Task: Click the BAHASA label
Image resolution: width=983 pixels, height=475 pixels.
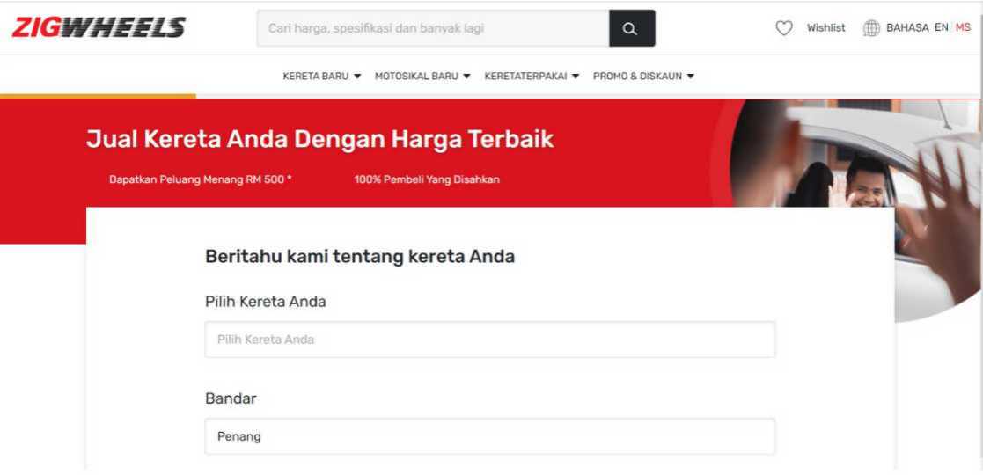Action: [x=906, y=28]
